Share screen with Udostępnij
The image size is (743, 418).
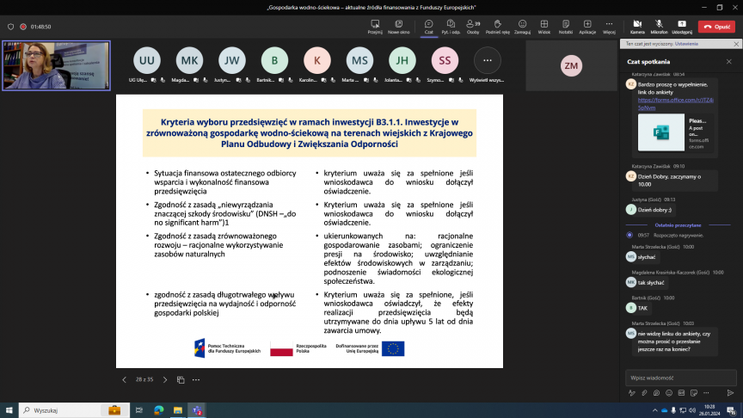tap(682, 27)
